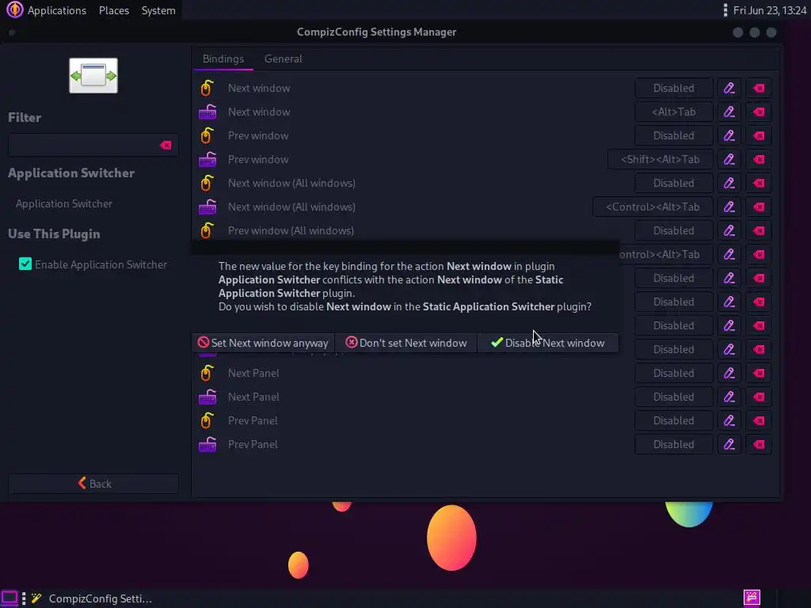The height and width of the screenshot is (608, 811).
Task: Choose Set Next window anyway
Action: (263, 343)
